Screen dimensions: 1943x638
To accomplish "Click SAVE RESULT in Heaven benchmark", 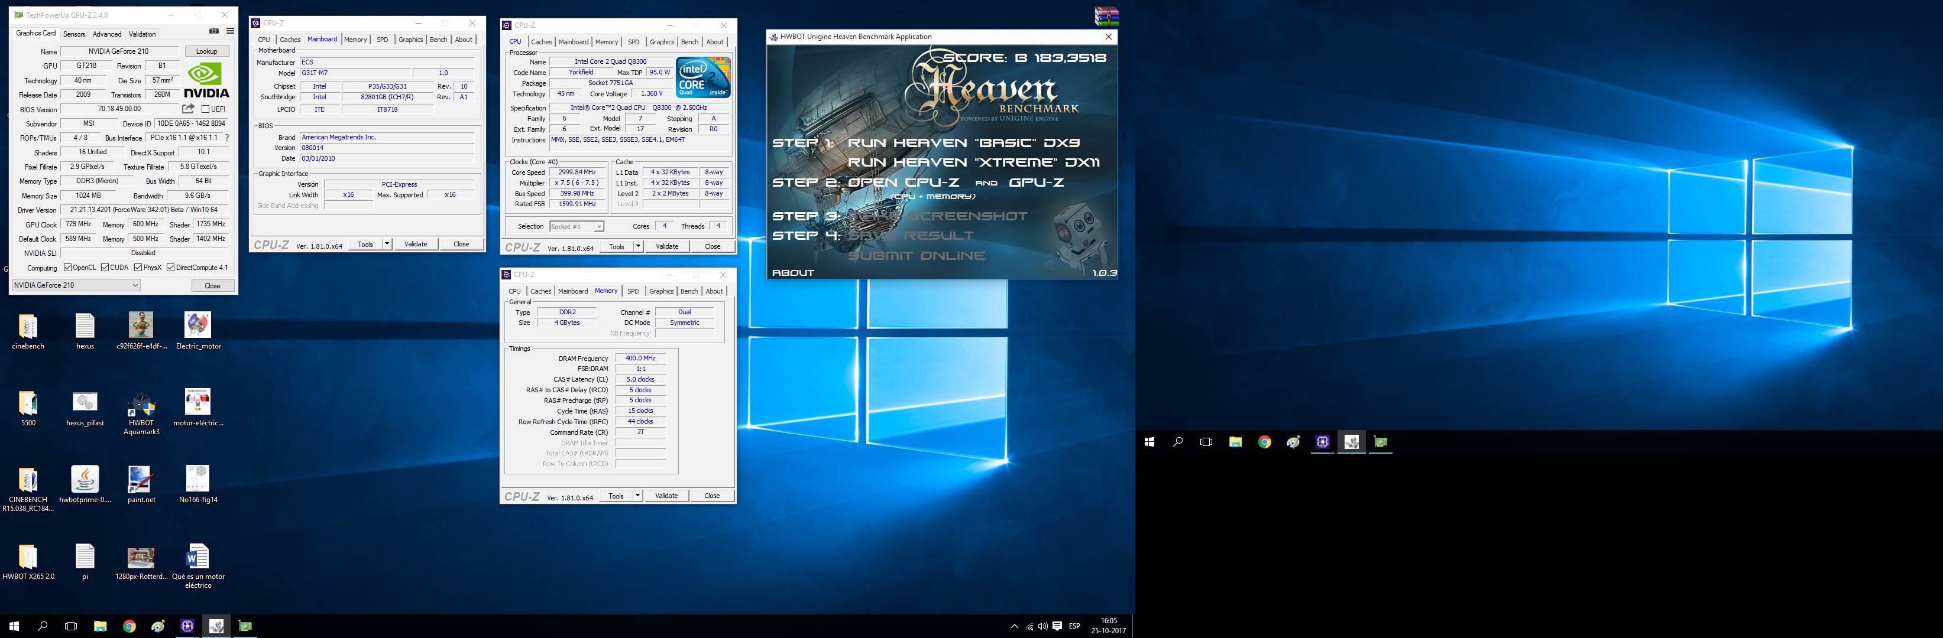I will [x=911, y=236].
